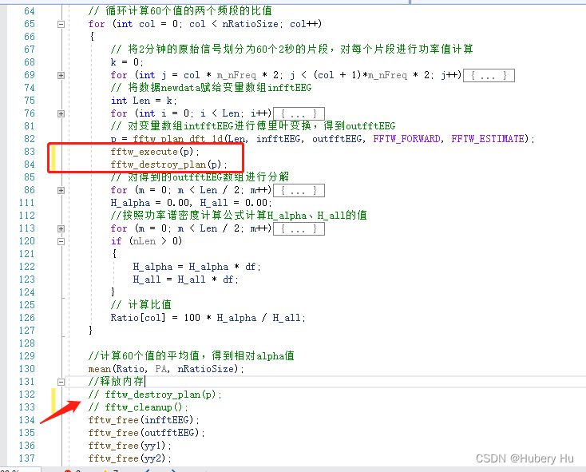Click the collapsed {...} box on line 113
The height and width of the screenshot is (472, 586).
[x=299, y=228]
